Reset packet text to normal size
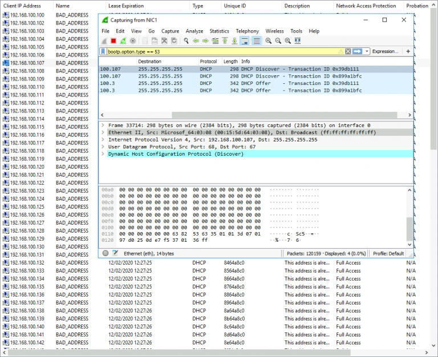The height and width of the screenshot is (357, 438). [x=287, y=41]
